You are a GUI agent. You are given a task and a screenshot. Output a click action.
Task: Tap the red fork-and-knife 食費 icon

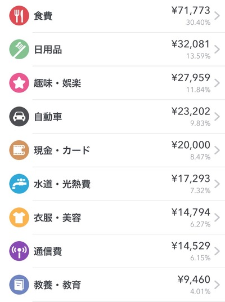tap(19, 16)
